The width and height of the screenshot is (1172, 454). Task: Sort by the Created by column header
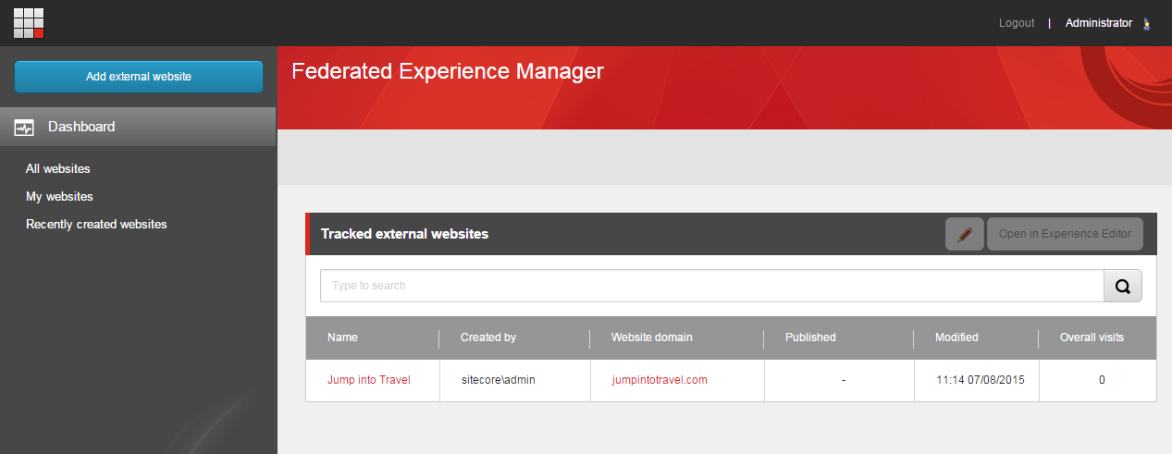488,337
